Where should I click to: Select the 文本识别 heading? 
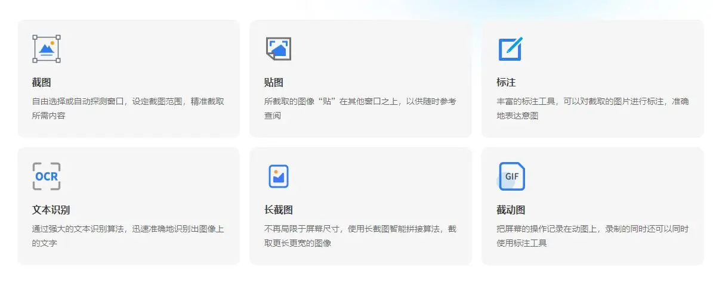point(51,210)
